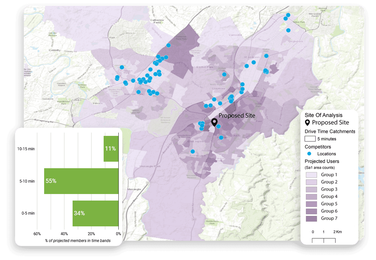376x260 pixels.
Task: Select the Group 2 color swatch
Action: [311, 182]
